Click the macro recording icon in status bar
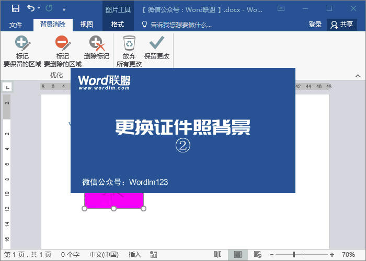Viewport: 366px width, 261px height. coord(153,255)
